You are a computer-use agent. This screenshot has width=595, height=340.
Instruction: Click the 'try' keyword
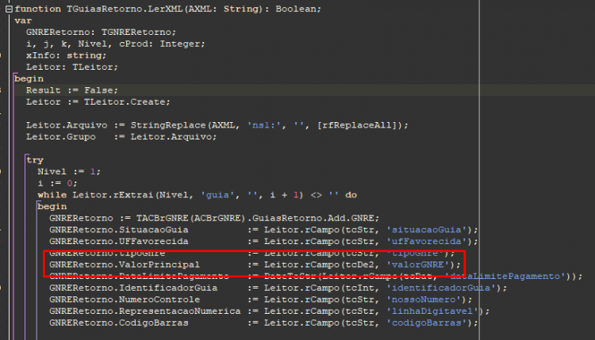[35, 160]
